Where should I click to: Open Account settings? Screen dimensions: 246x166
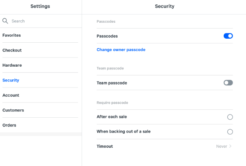click(11, 95)
